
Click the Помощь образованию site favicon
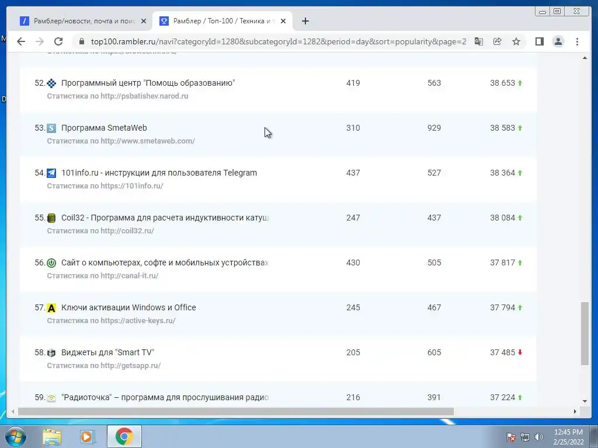[x=51, y=83]
